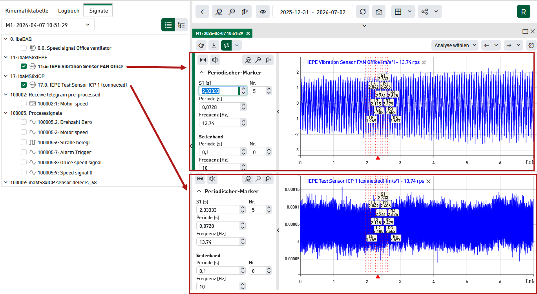Click Y-axis autoscale icon in the top toolbar

[245, 12]
